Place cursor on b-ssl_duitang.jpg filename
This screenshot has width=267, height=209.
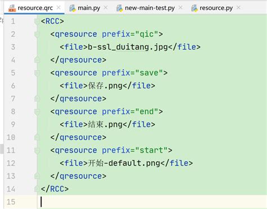[x=128, y=47]
